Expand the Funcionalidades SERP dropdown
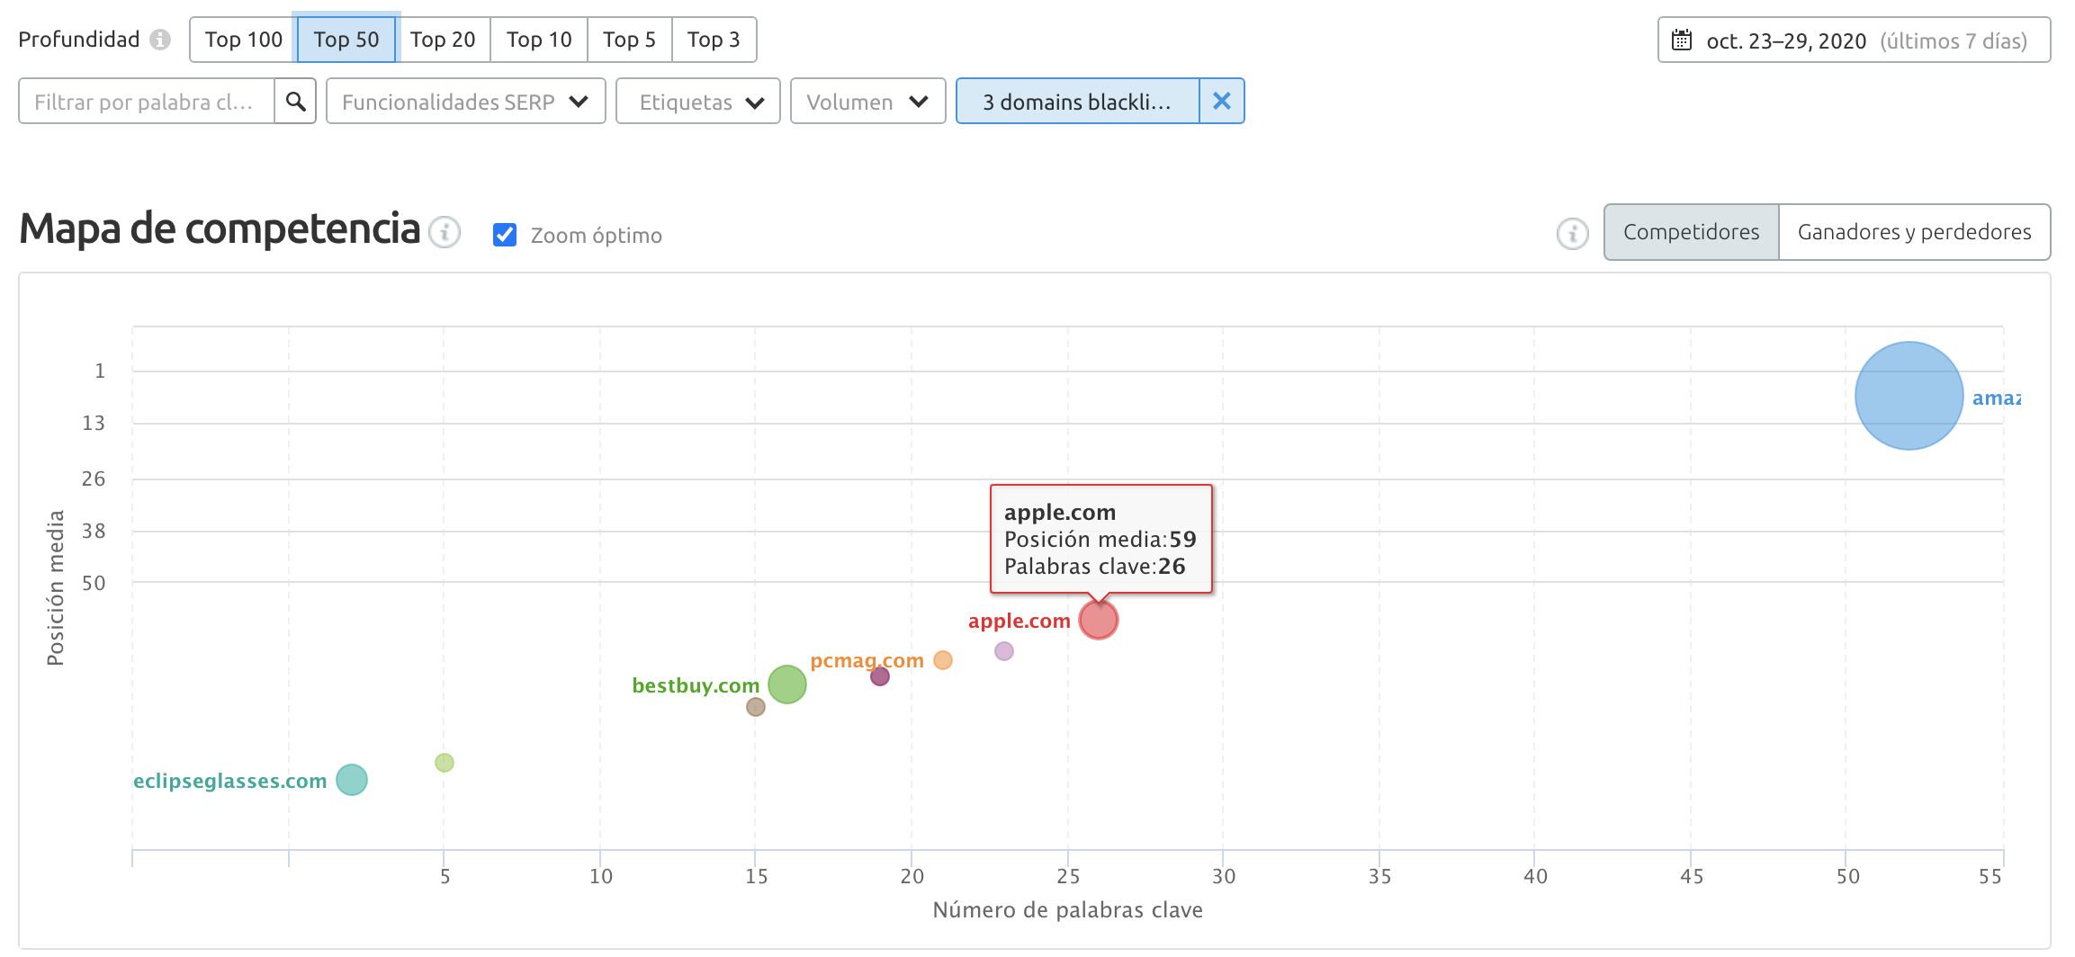This screenshot has height=957, width=2075. point(465,102)
